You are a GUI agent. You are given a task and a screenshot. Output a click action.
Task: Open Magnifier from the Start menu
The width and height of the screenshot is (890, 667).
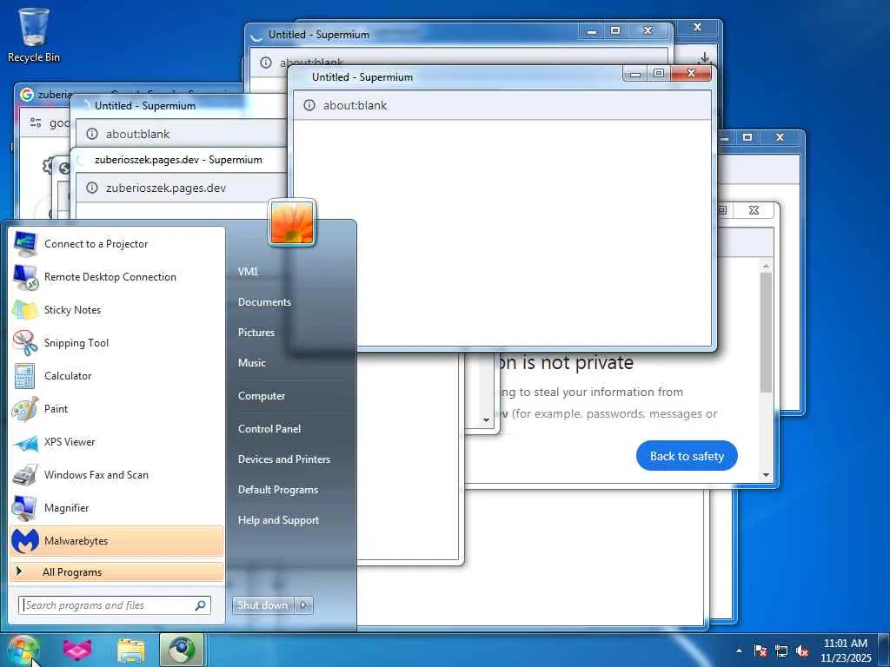tap(116, 507)
